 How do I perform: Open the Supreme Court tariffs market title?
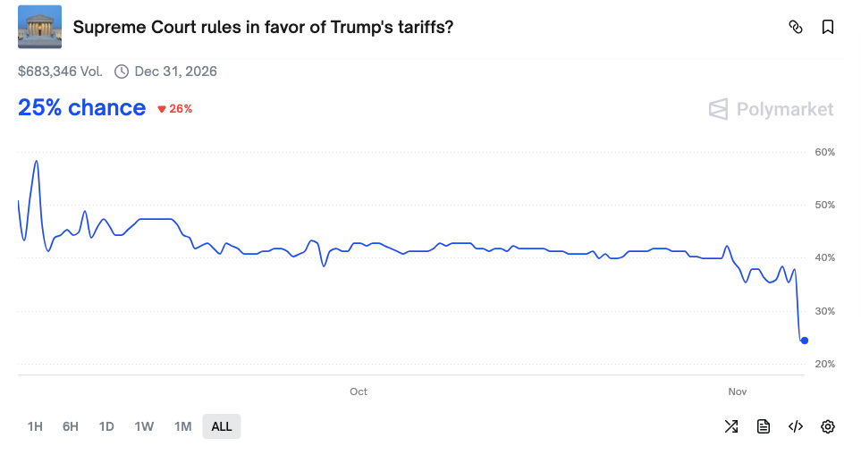pyautogui.click(x=263, y=27)
